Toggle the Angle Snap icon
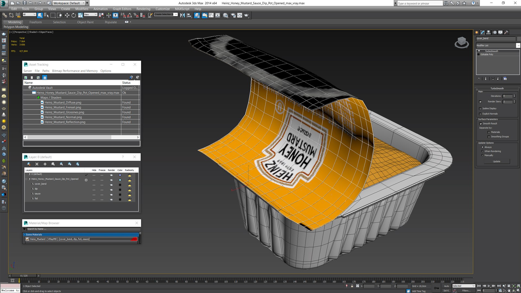Image resolution: width=521 pixels, height=293 pixels. tap(129, 15)
